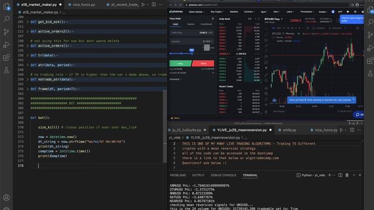
Task: Kill the terminal with the trash icon
Action: point(347,175)
